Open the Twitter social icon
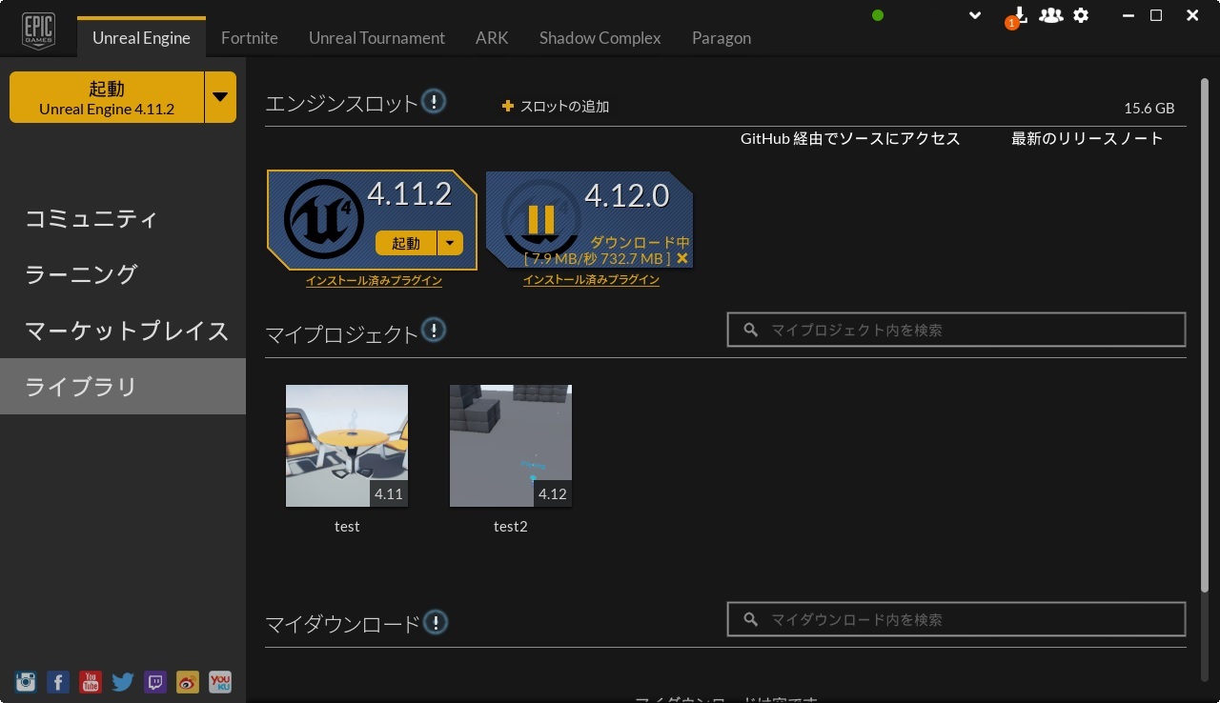This screenshot has height=703, width=1220. 123,681
